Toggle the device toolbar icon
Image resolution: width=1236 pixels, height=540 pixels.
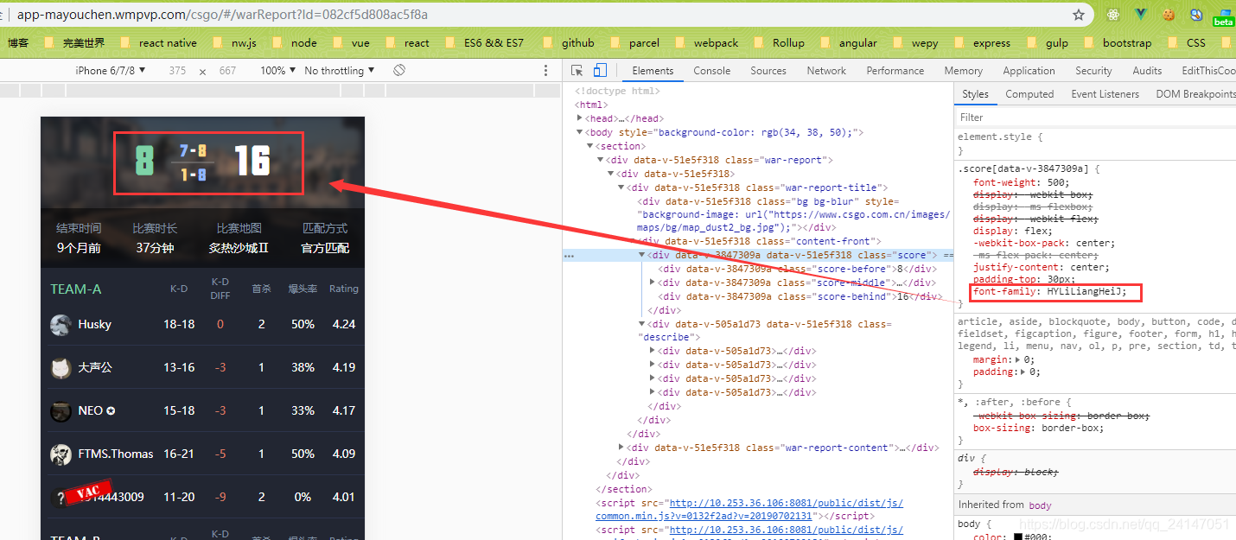point(600,71)
